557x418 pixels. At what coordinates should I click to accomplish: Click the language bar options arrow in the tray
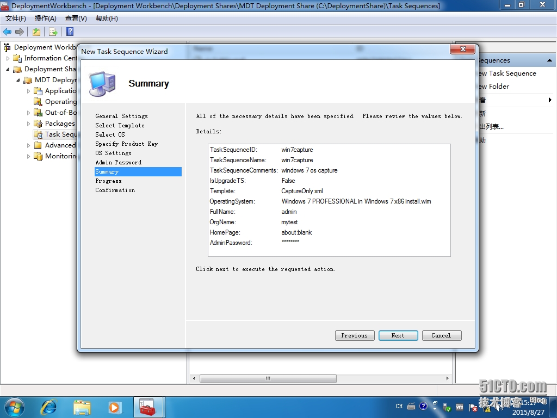point(435,409)
